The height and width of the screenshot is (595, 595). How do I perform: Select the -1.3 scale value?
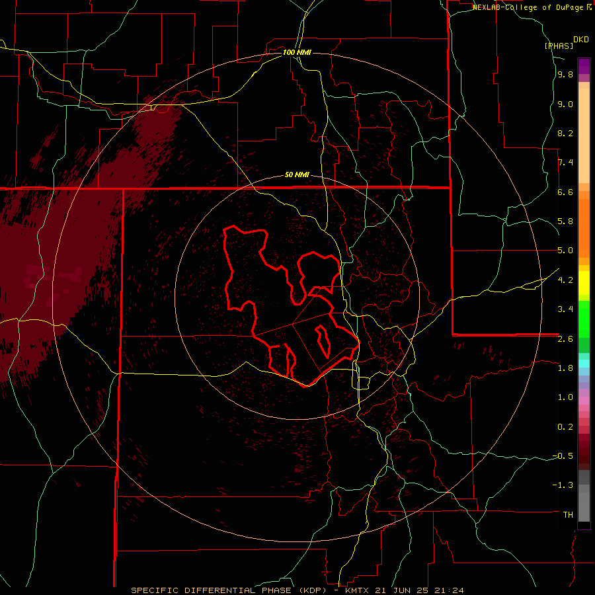click(x=563, y=485)
